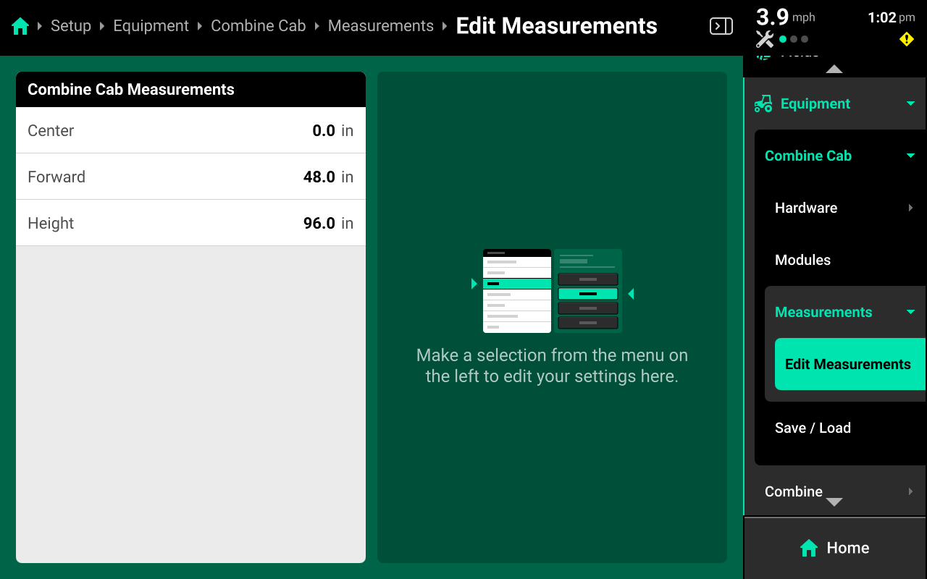
Task: Collapse the Combine Cab submenu arrow
Action: pyautogui.click(x=910, y=156)
